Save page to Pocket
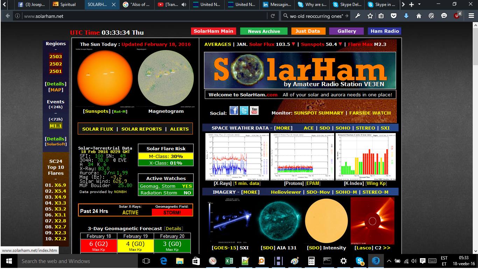 (394, 16)
